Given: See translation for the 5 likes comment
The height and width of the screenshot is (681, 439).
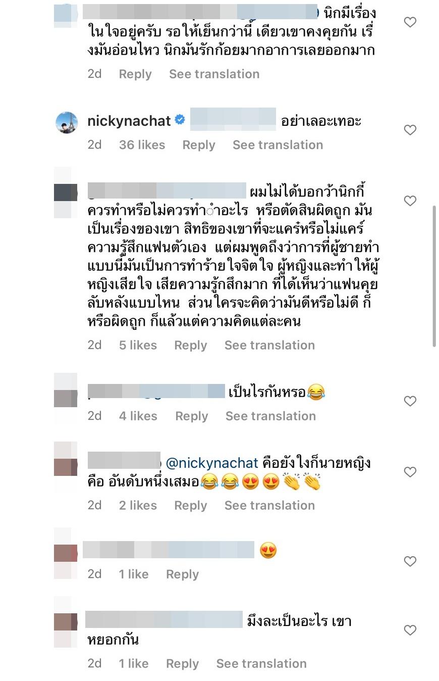Looking at the screenshot, I should [x=269, y=345].
